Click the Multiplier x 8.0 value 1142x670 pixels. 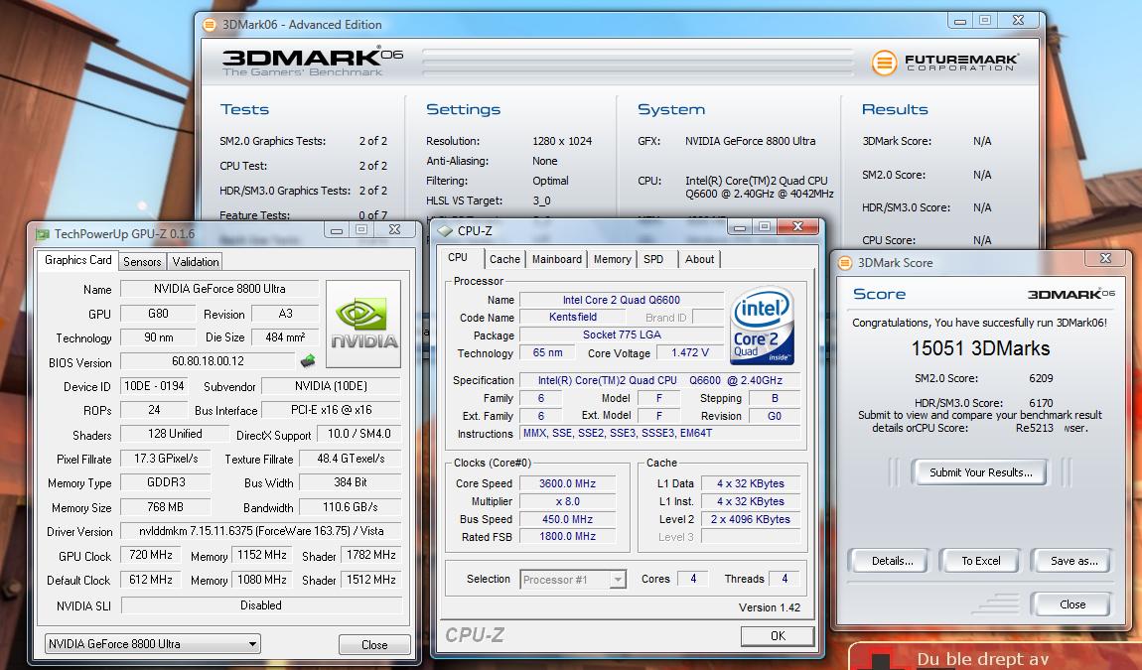[567, 502]
